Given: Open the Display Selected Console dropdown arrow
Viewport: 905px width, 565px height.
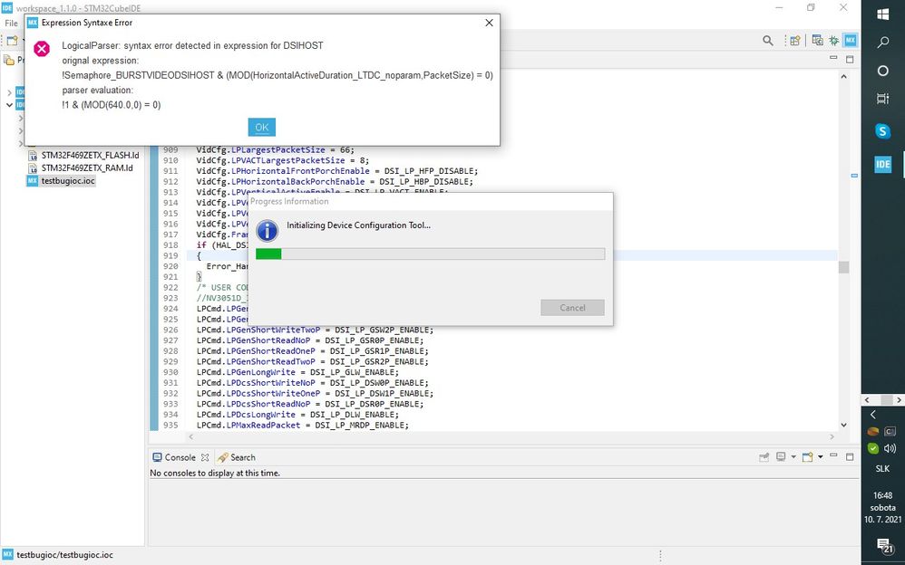Looking at the screenshot, I should point(793,457).
